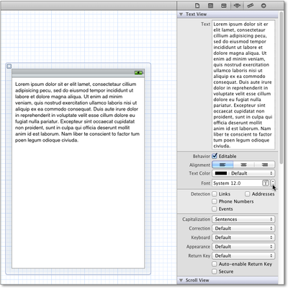Open the Capitalization dropdown showing Sentences
The height and width of the screenshot is (288, 288).
tap(243, 219)
